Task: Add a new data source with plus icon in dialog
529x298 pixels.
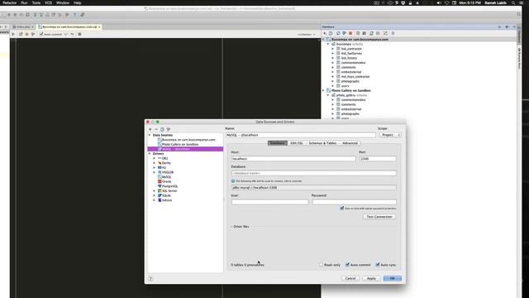Action: point(150,129)
